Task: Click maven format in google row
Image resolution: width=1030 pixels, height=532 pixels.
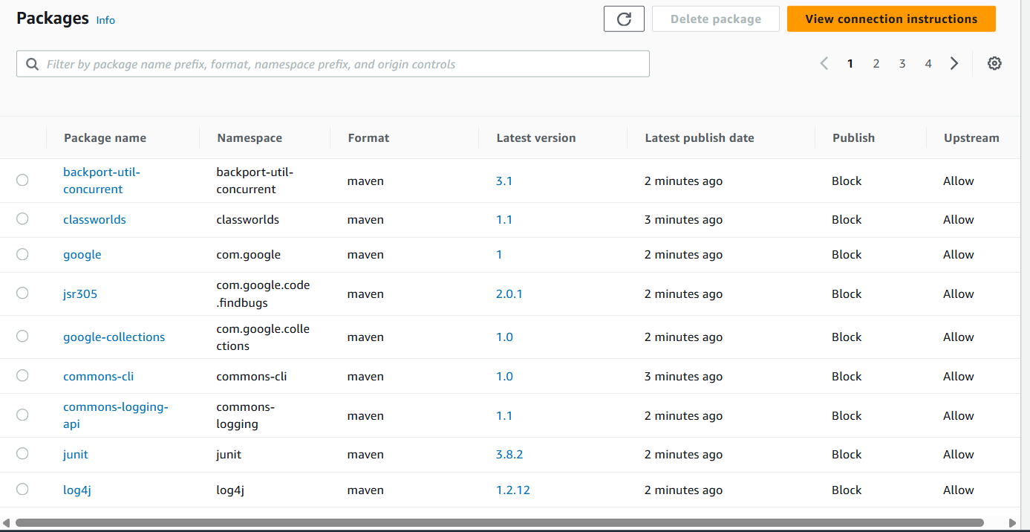Action: pos(365,255)
